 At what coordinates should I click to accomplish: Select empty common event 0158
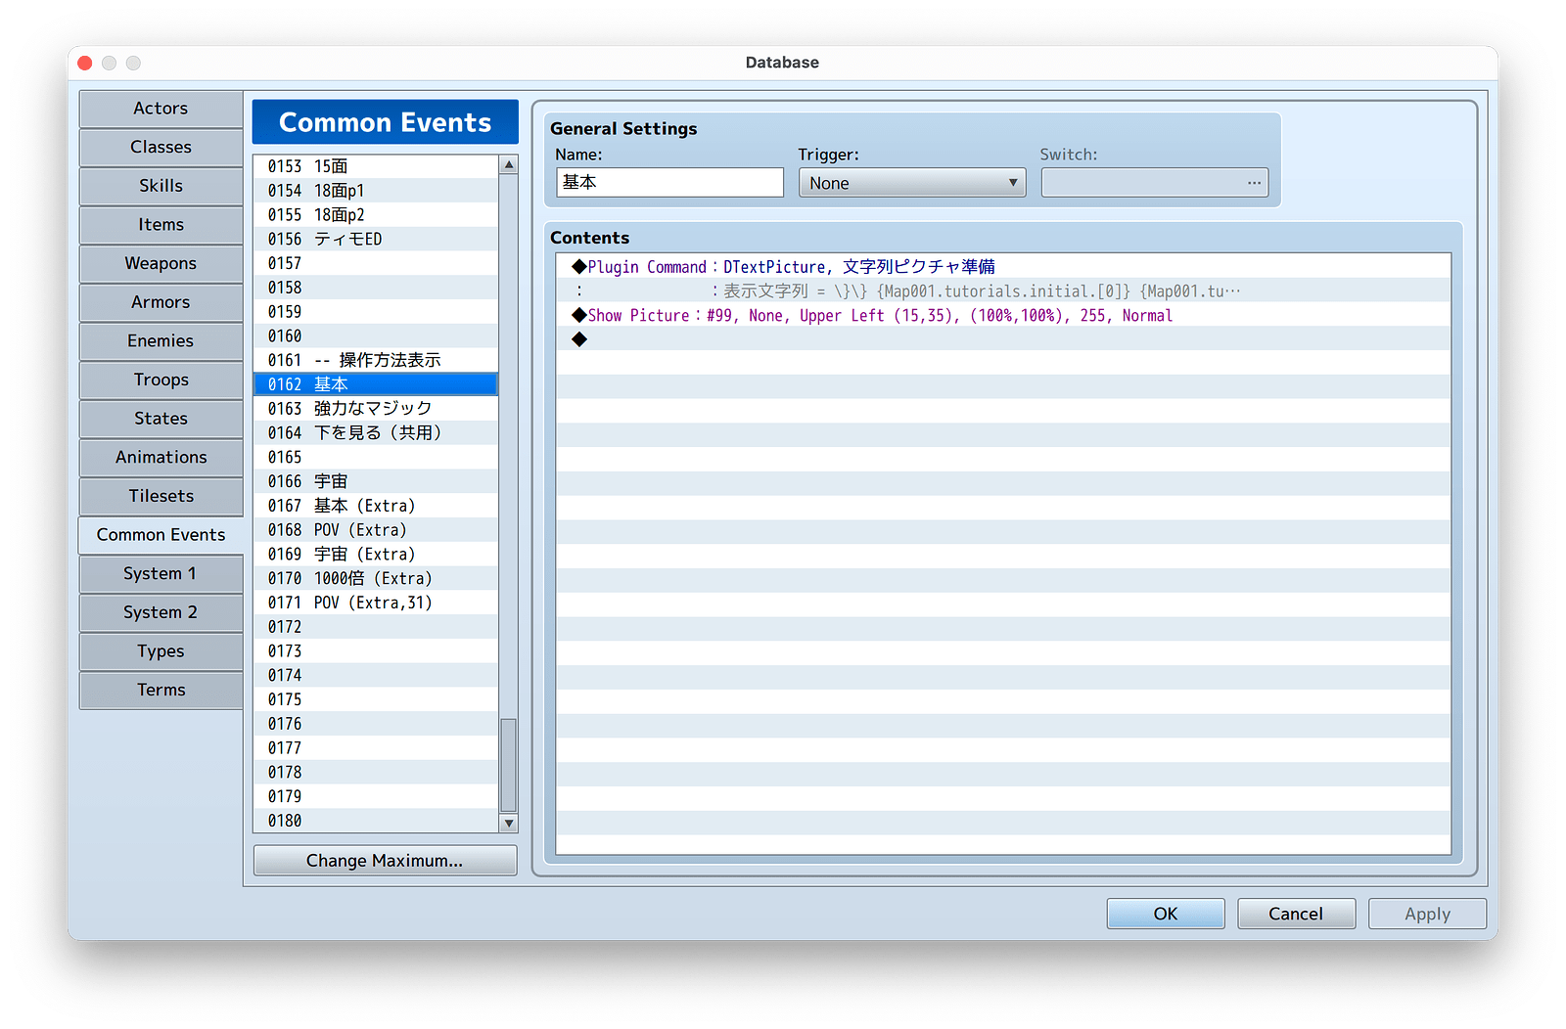(376, 288)
